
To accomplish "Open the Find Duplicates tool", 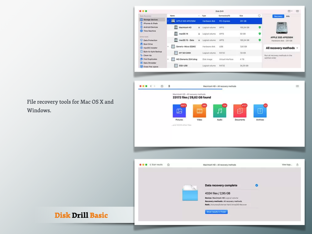I will click(x=150, y=59).
